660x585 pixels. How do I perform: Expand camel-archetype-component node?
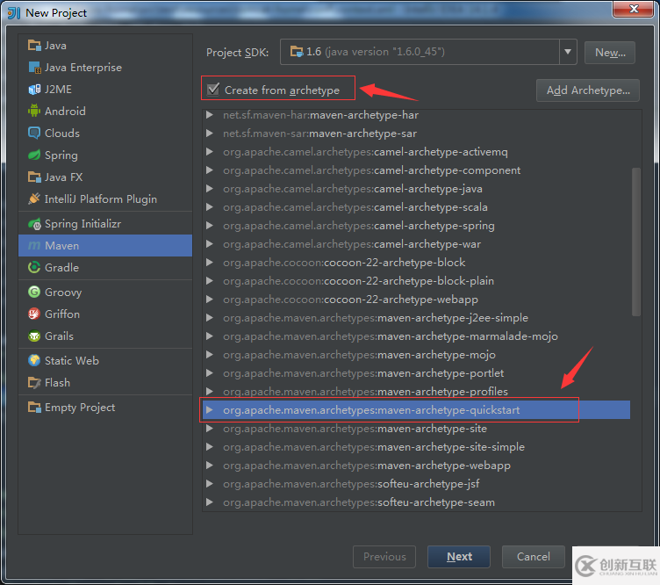tap(210, 170)
